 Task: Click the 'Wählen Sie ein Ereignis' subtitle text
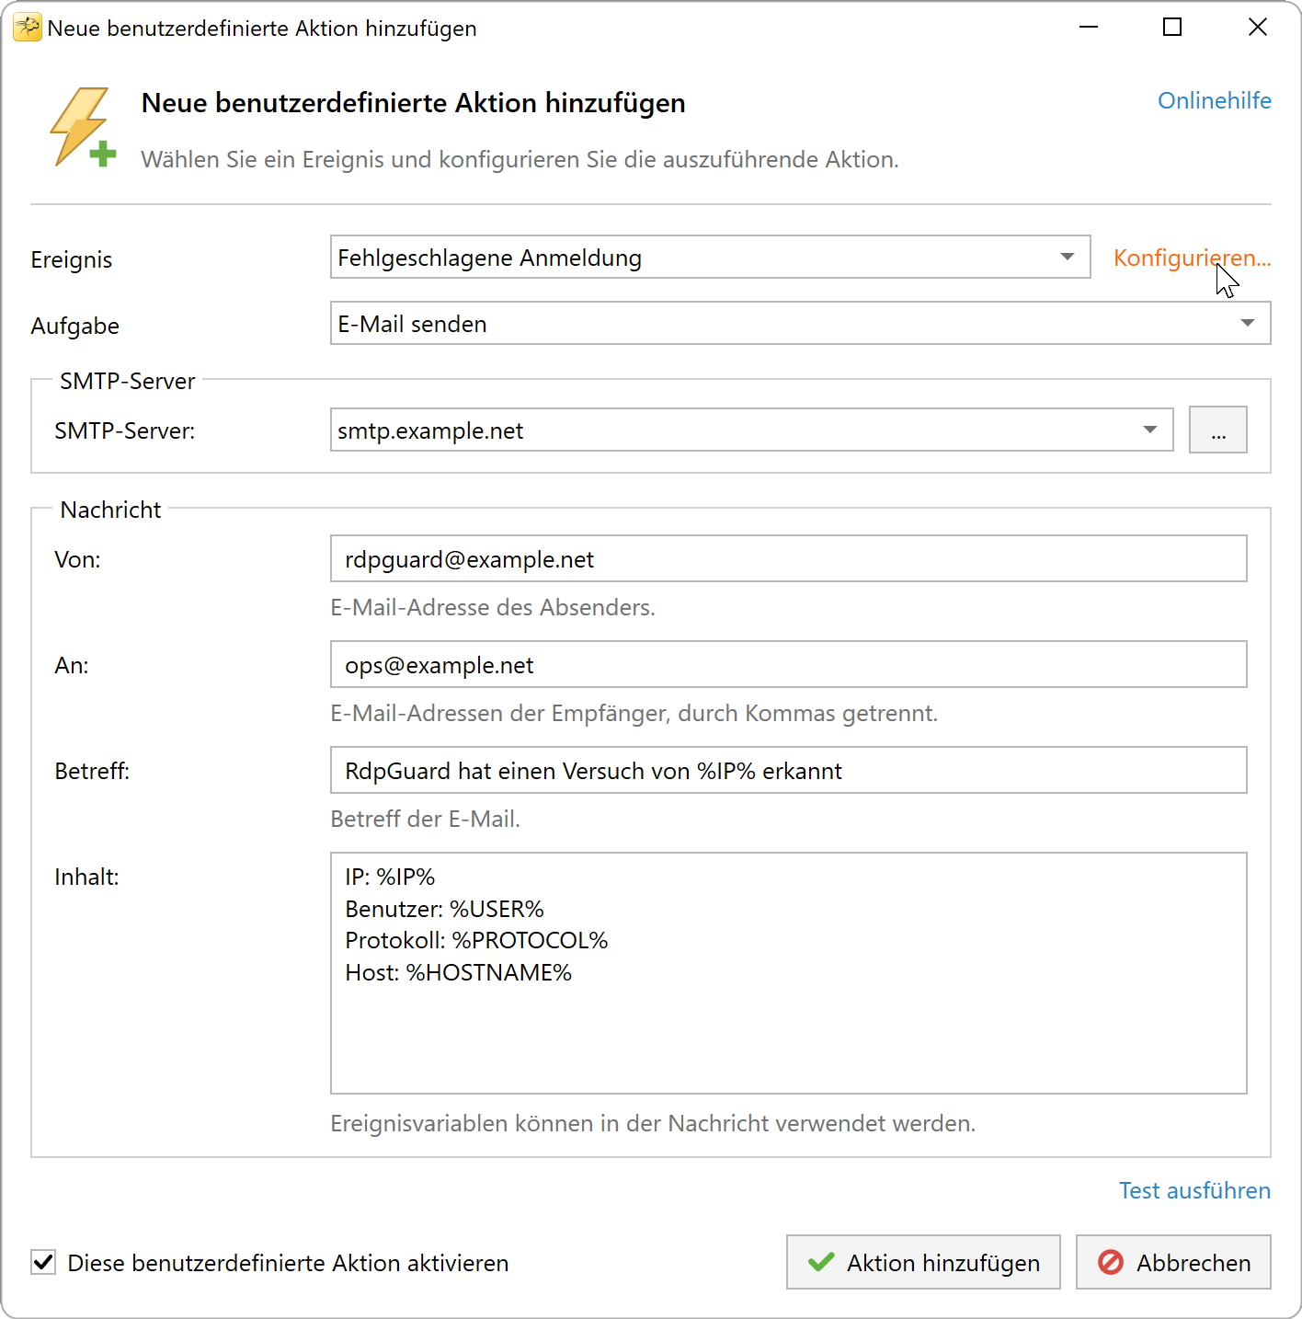point(520,160)
